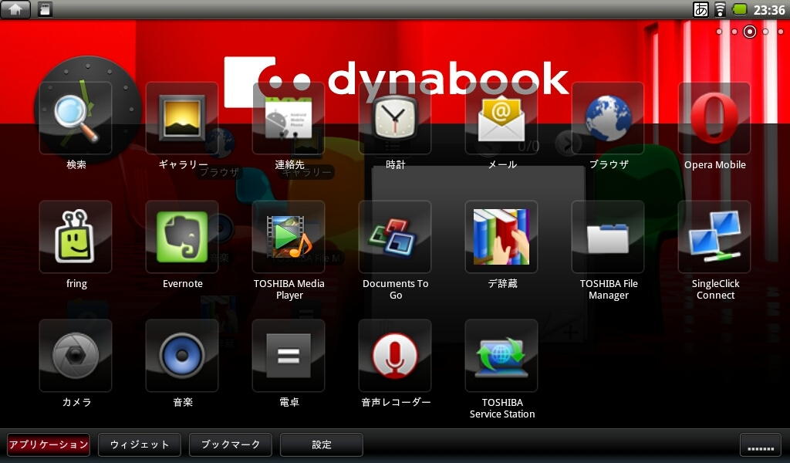
Task: Open the メール mail app
Action: tap(501, 118)
